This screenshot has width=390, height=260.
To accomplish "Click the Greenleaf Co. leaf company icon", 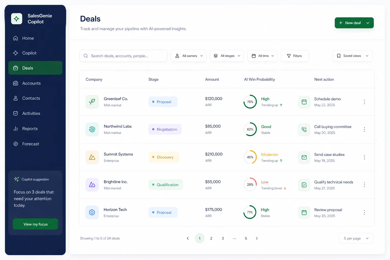I will pyautogui.click(x=92, y=102).
